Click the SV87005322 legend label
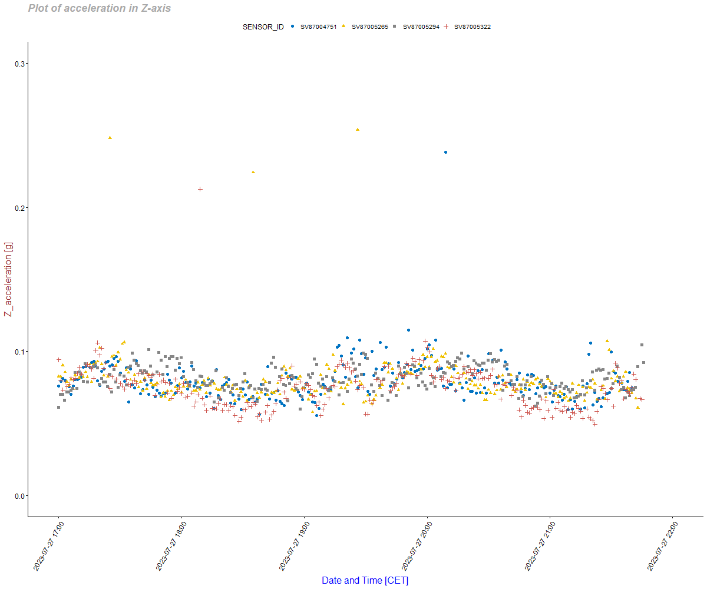This screenshot has width=707, height=589. click(x=472, y=27)
